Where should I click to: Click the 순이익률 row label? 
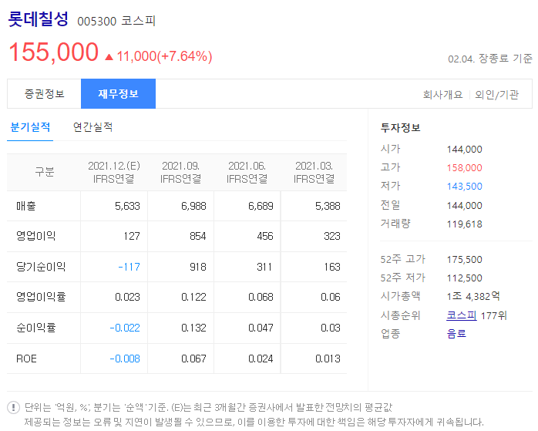(35, 328)
